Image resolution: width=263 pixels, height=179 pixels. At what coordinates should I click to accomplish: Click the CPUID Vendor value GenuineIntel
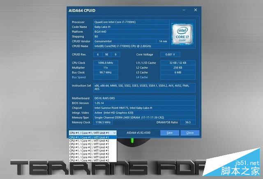[x=125, y=41]
